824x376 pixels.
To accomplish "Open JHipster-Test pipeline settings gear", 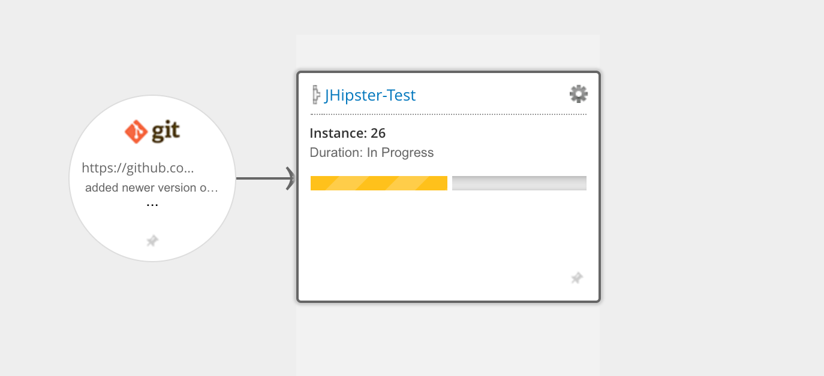I will tap(578, 94).
